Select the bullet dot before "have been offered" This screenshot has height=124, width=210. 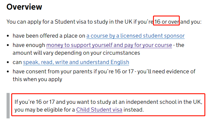tap(8, 36)
